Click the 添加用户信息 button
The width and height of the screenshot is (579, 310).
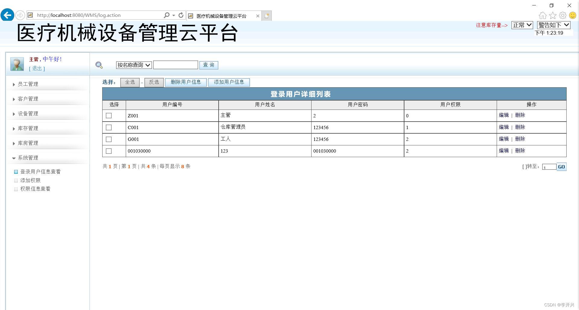(229, 82)
